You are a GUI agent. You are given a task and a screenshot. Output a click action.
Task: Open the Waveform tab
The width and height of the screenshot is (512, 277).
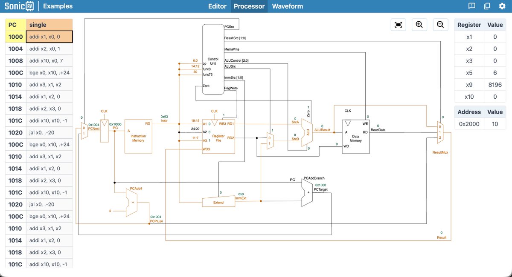pos(288,6)
